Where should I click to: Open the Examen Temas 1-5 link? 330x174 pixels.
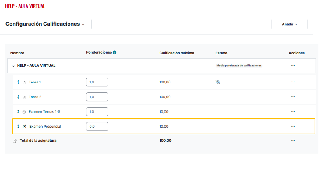[44, 112]
